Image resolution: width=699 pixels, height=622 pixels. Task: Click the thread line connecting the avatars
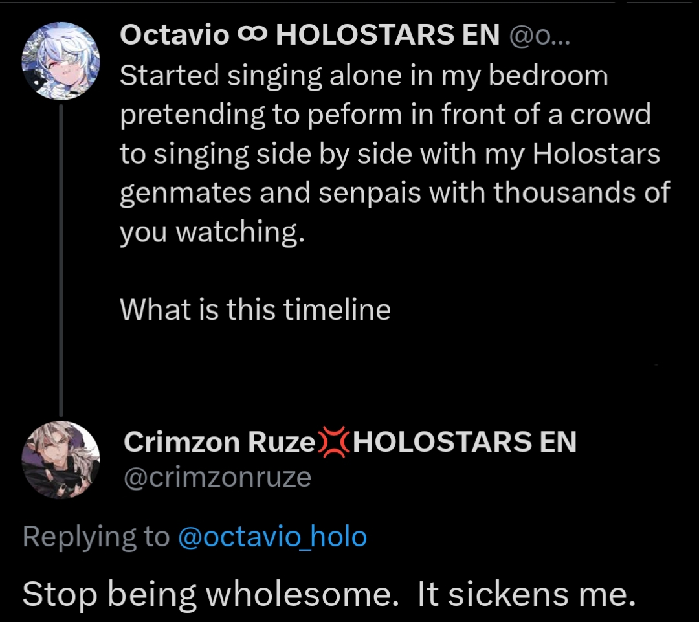tap(61, 259)
